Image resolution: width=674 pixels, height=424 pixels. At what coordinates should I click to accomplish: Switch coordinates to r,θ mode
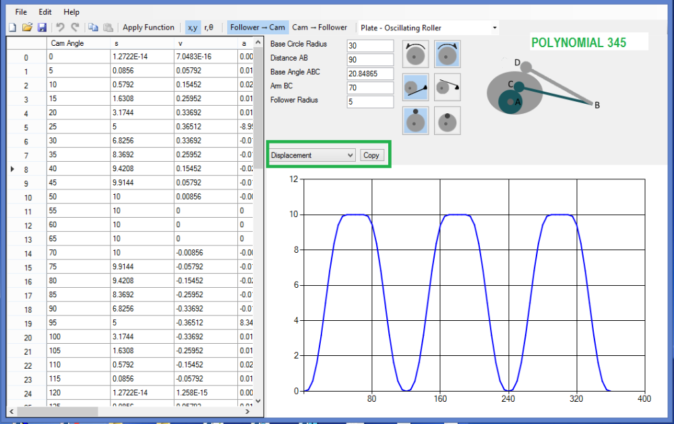click(x=208, y=27)
